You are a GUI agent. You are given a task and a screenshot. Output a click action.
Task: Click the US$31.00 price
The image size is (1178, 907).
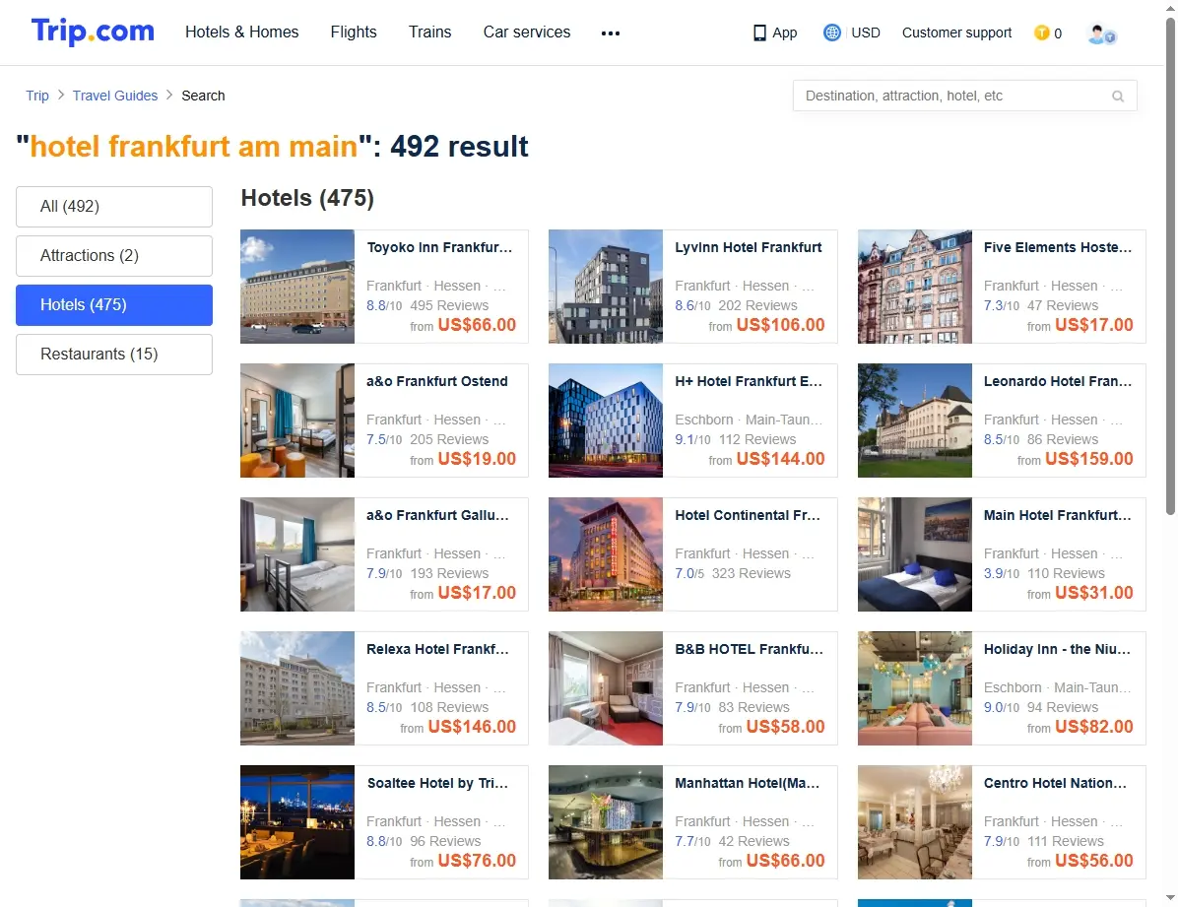point(1094,593)
